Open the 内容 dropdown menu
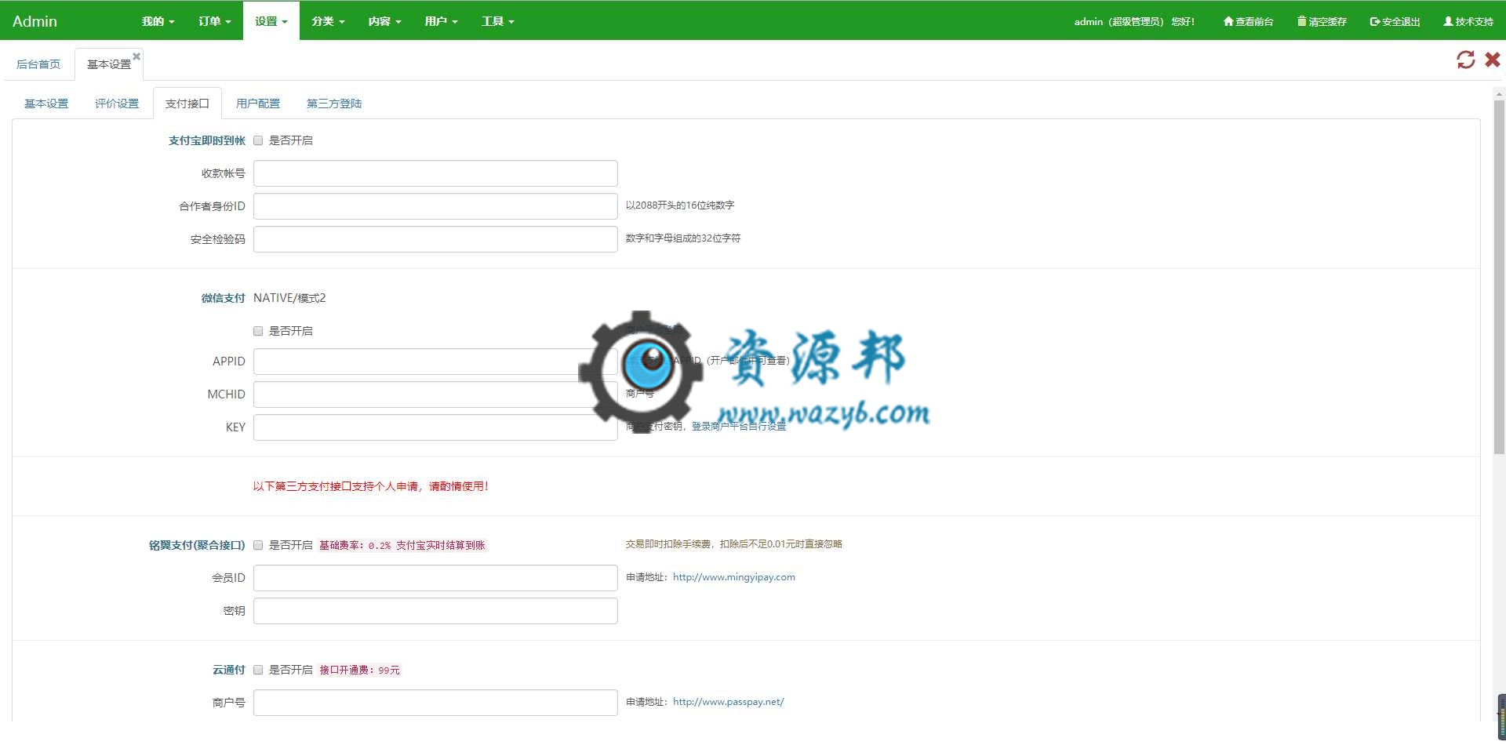The image size is (1506, 745). tap(384, 21)
